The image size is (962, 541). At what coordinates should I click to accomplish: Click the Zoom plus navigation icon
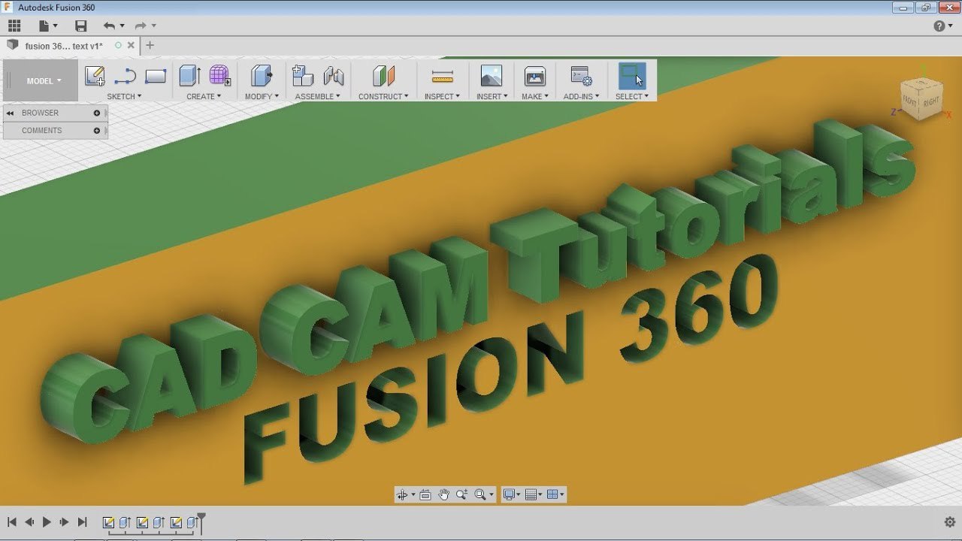461,494
